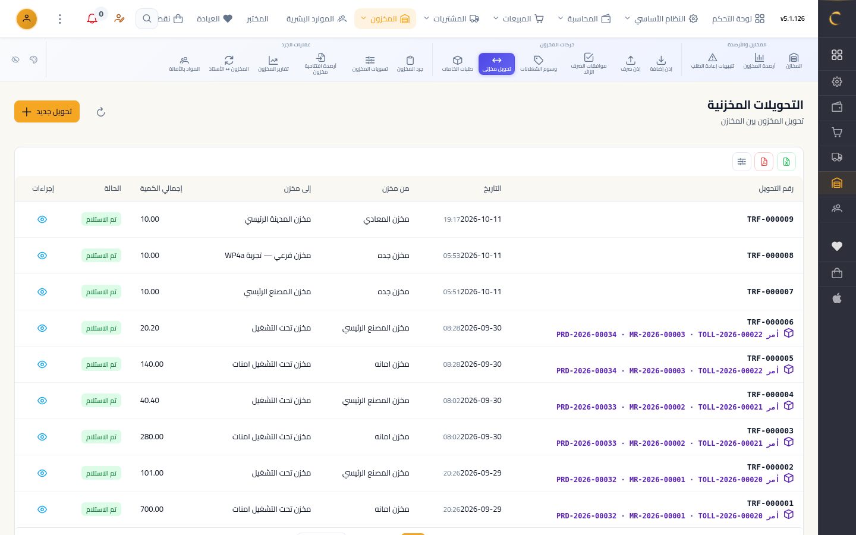This screenshot has width=856, height=535.
Task: View details of transfer TRF-000006
Action: click(x=42, y=328)
